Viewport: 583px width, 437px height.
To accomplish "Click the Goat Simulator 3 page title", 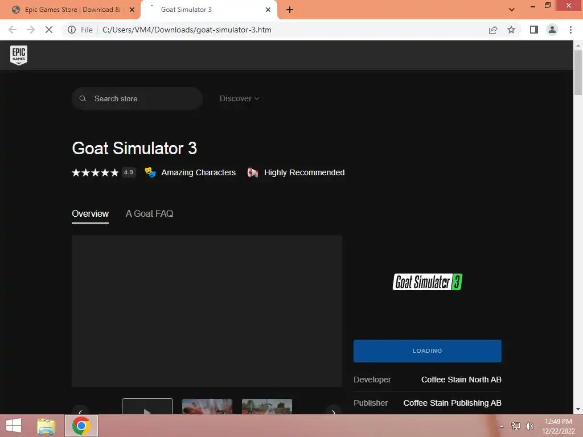I will [x=134, y=149].
